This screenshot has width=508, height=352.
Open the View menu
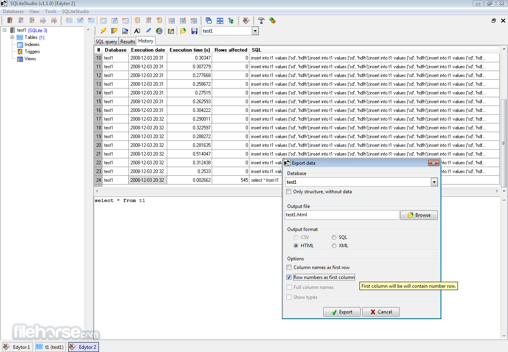click(x=35, y=12)
